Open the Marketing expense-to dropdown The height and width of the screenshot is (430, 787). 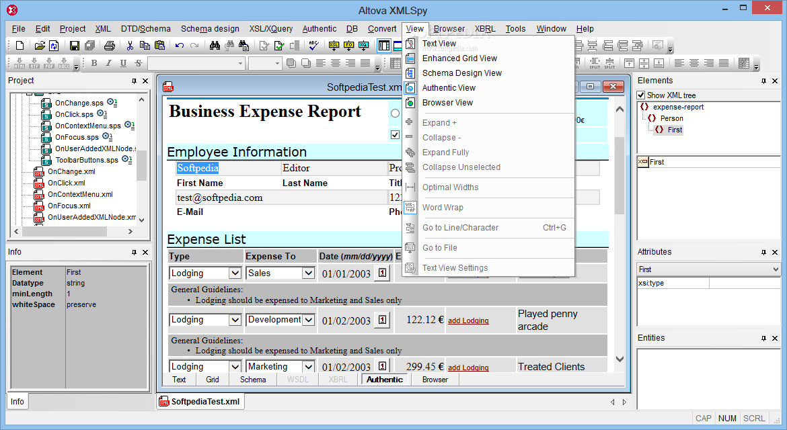(307, 367)
